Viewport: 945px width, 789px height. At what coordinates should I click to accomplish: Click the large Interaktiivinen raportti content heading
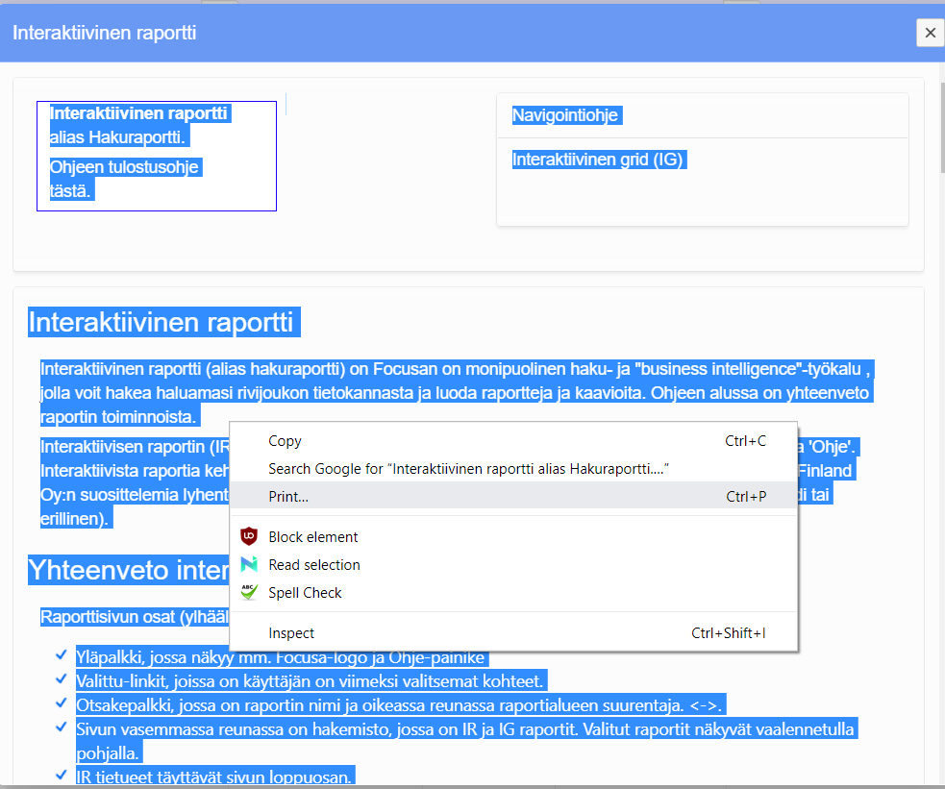pos(161,323)
